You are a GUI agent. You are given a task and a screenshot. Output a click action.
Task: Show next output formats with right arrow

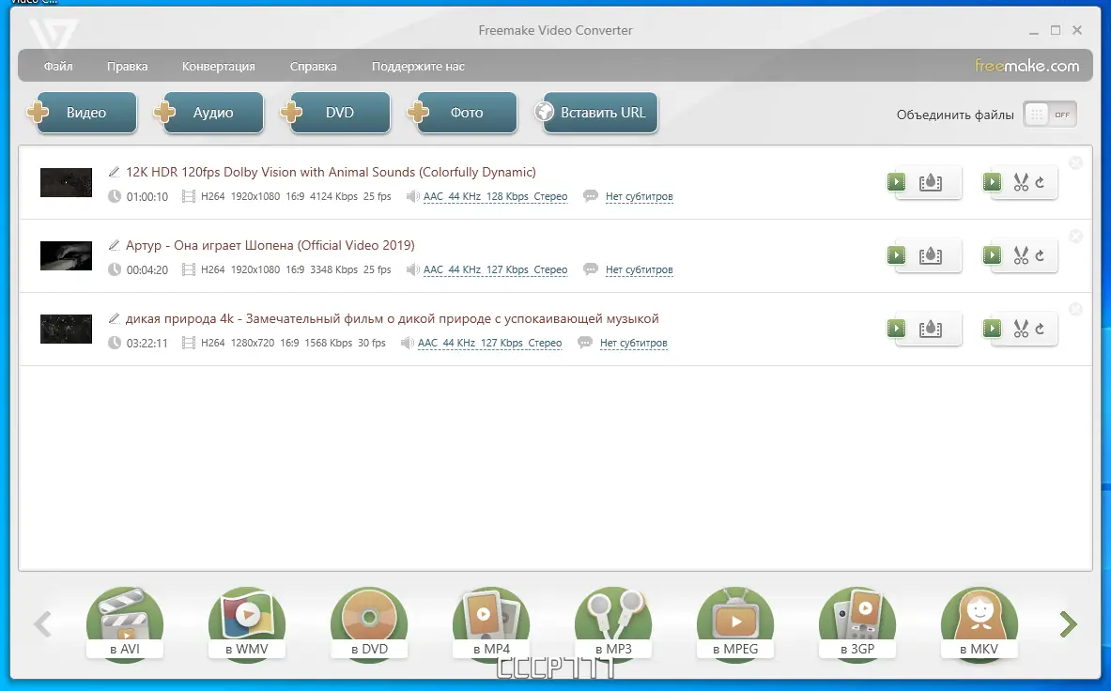[x=1068, y=623]
